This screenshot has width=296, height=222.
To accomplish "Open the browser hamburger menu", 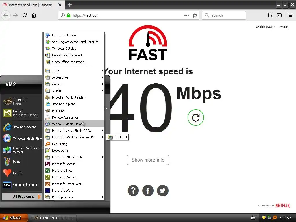I will click(291, 16).
